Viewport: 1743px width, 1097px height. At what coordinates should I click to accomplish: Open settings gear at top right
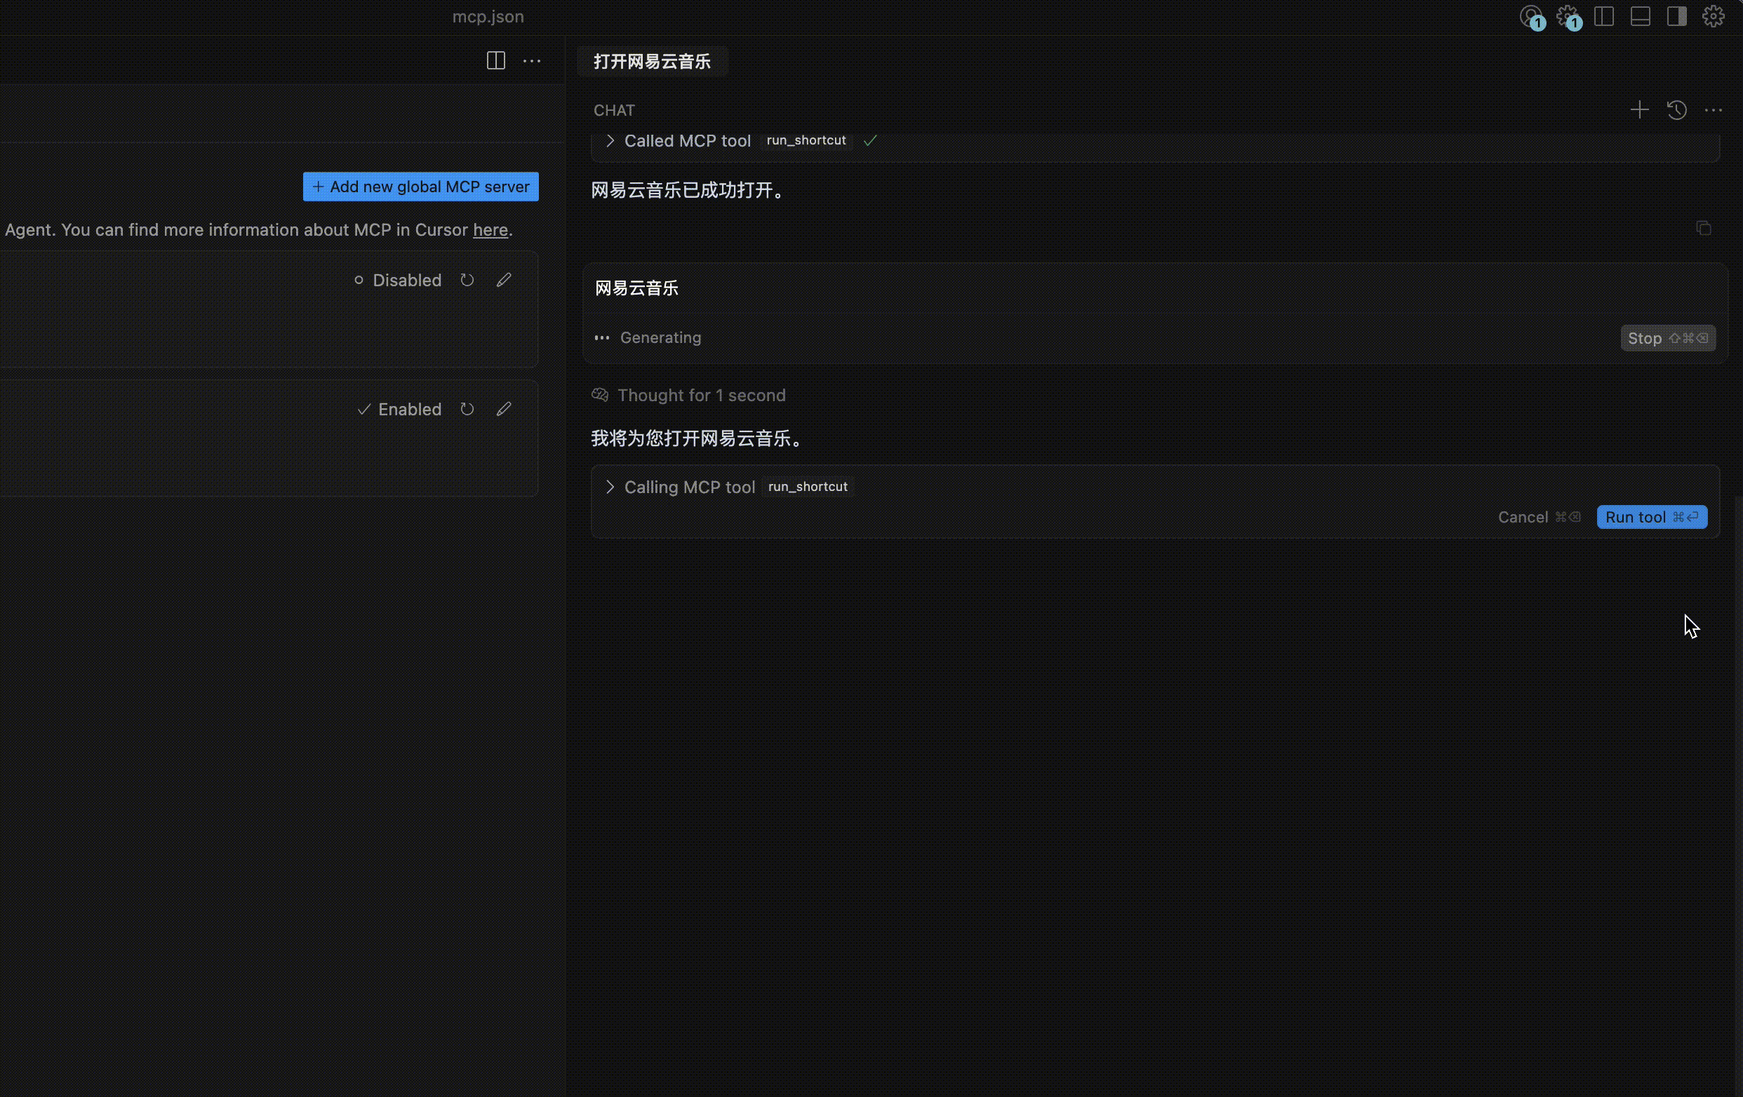pos(1714,16)
